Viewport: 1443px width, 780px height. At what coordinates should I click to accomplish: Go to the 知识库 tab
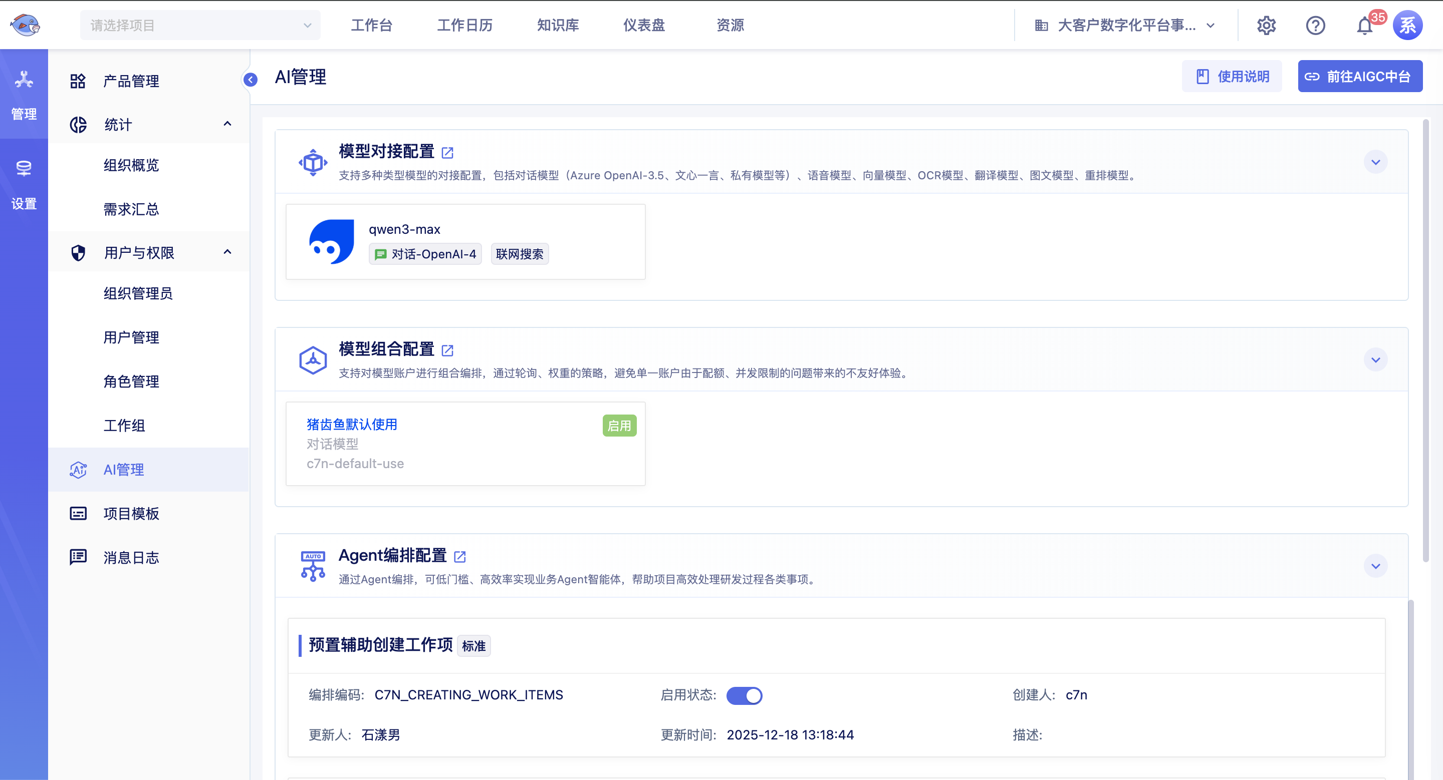557,25
